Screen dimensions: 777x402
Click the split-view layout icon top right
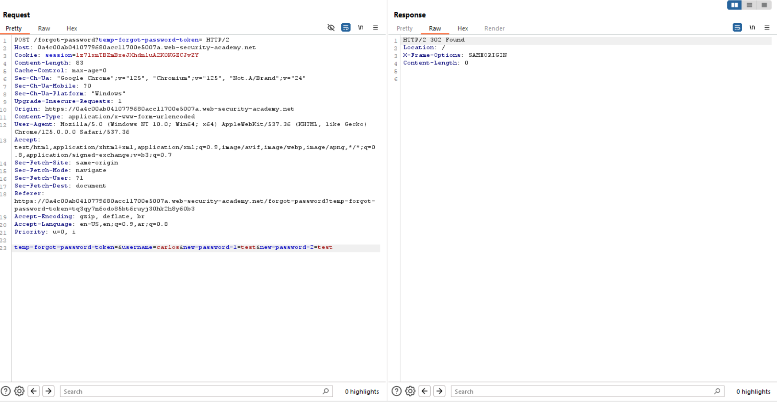pos(735,5)
